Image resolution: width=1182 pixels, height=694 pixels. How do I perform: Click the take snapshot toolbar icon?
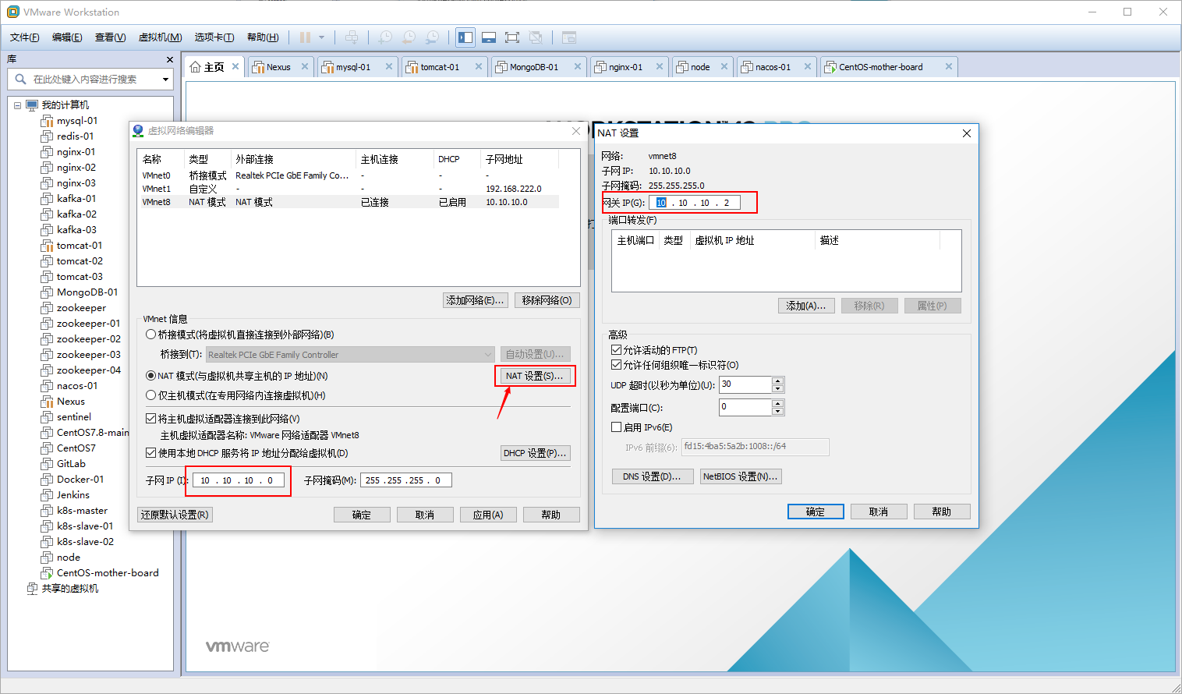[385, 37]
